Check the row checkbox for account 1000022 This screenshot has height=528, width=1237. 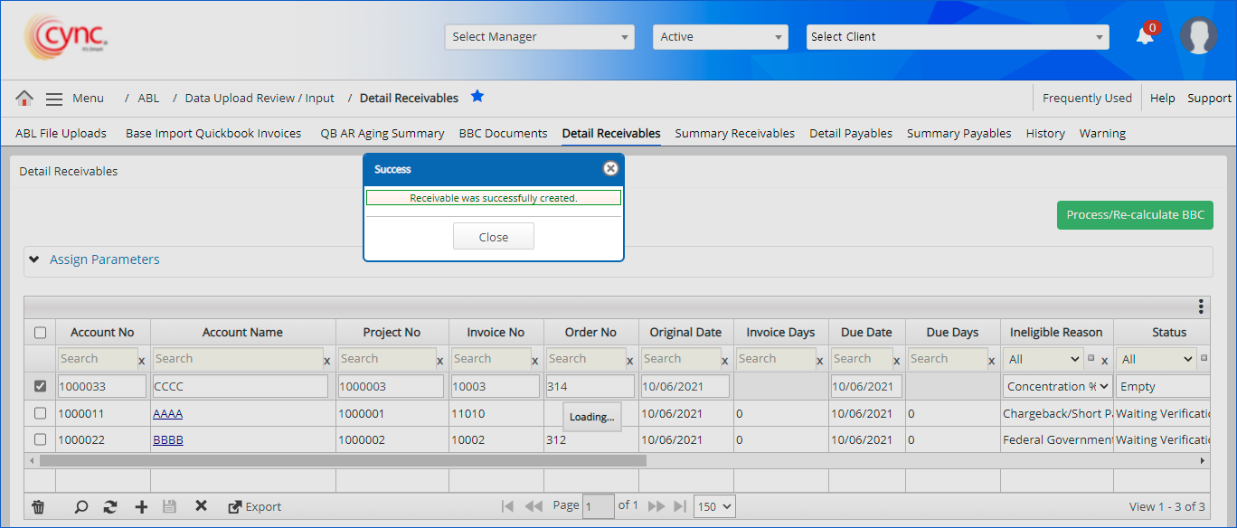tap(40, 439)
